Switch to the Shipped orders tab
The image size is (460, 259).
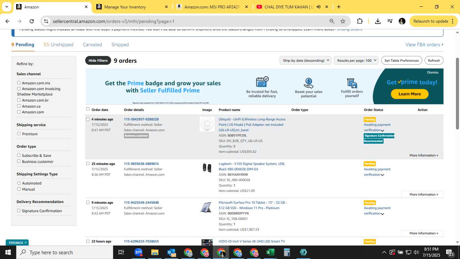pos(120,45)
